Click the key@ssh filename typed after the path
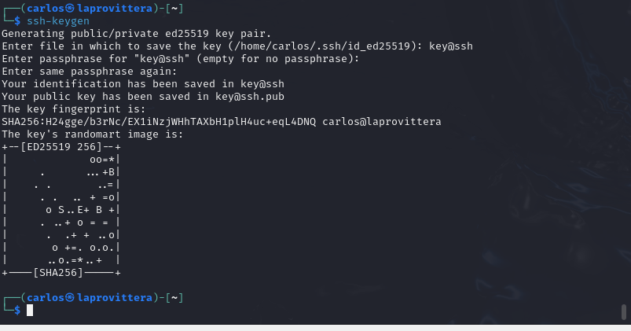This screenshot has height=331, width=631. (451, 46)
